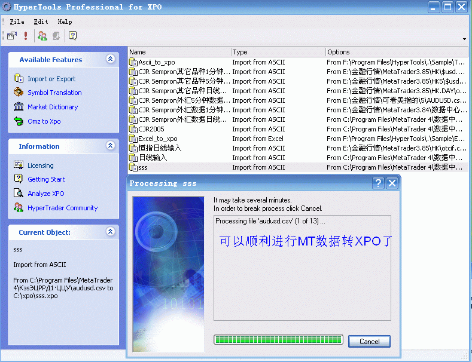Open the Analyze XPO link

point(45,194)
